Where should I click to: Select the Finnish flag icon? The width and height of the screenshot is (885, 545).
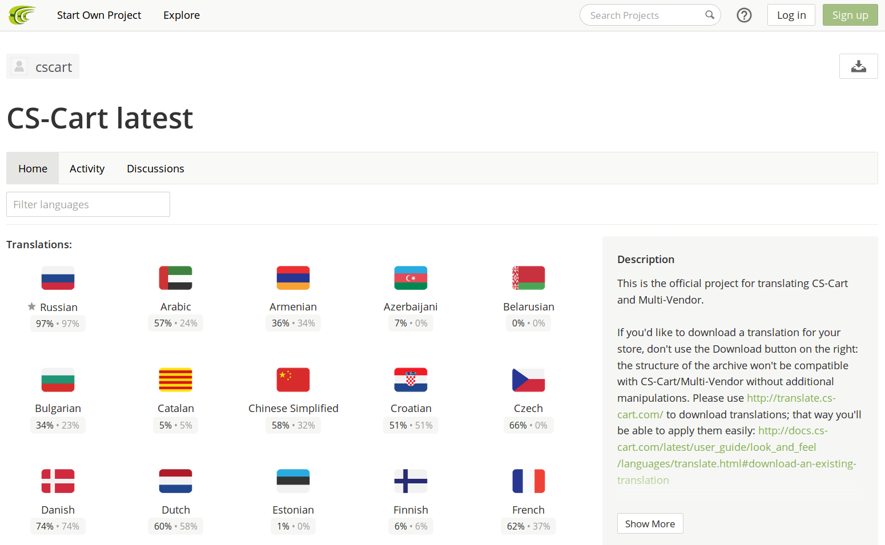coord(411,481)
